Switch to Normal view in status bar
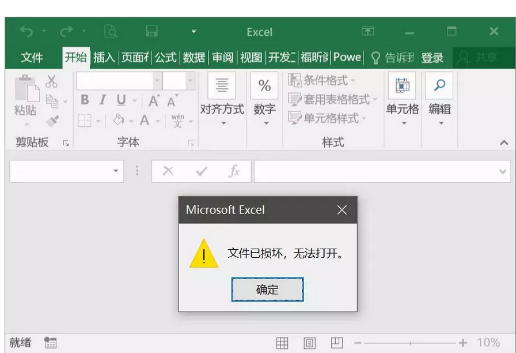 pyautogui.click(x=282, y=343)
